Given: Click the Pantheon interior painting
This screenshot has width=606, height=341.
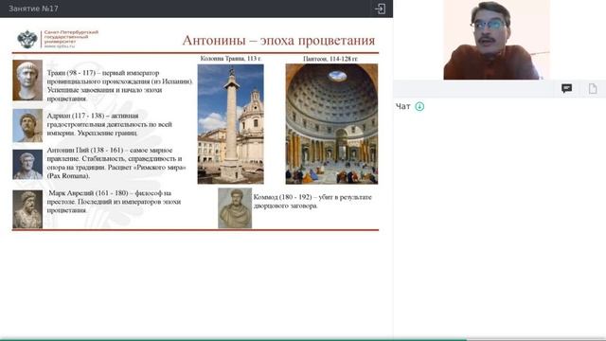Looking at the screenshot, I should [331, 124].
